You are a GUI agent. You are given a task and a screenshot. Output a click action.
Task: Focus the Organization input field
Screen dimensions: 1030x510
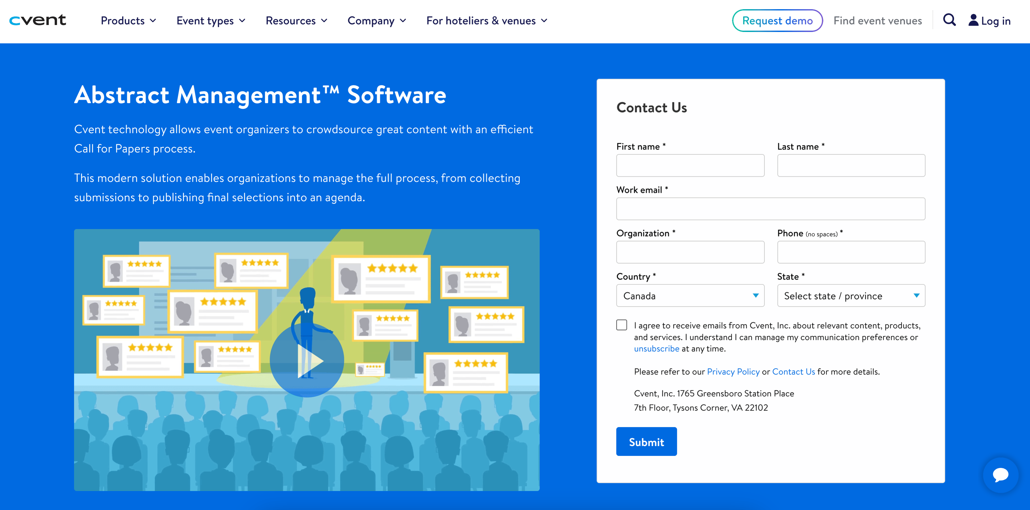pyautogui.click(x=690, y=252)
